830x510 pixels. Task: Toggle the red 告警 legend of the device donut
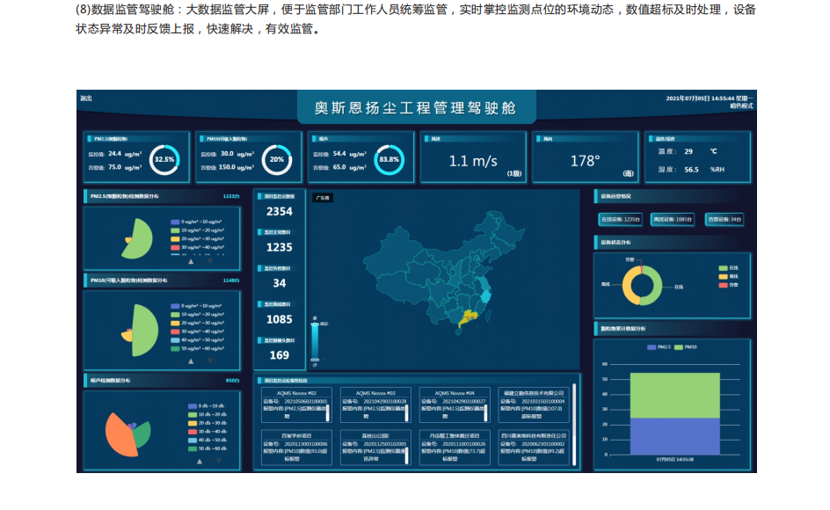(728, 285)
